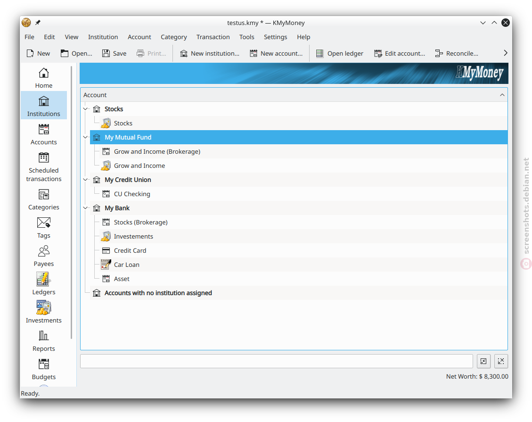Click the collapse-all tree button beside search

tap(483, 361)
